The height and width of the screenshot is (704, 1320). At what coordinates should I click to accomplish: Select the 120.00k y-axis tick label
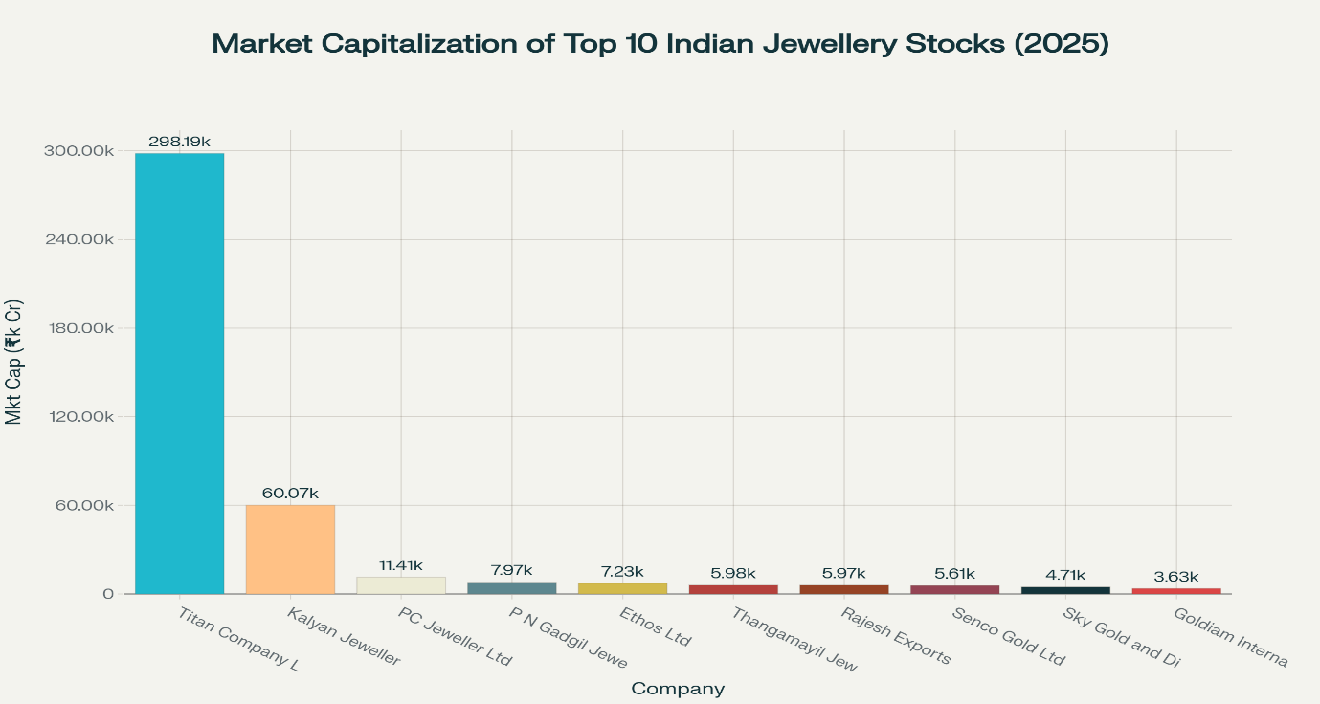click(x=78, y=417)
